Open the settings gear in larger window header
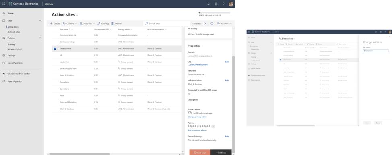Image resolution: width=392 pixels, height=155 pixels. point(216,4)
